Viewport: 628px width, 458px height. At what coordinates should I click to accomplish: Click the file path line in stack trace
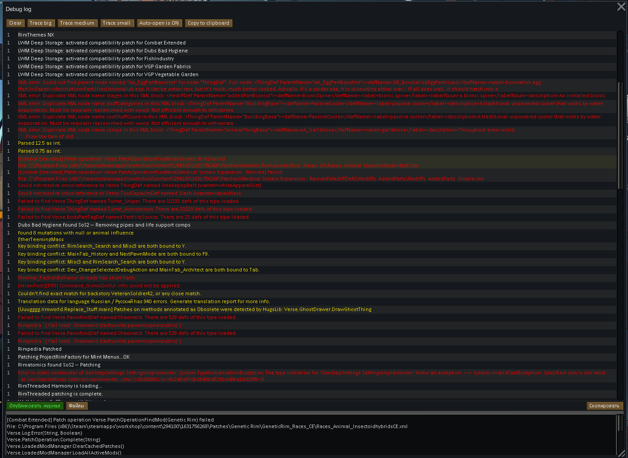click(207, 427)
